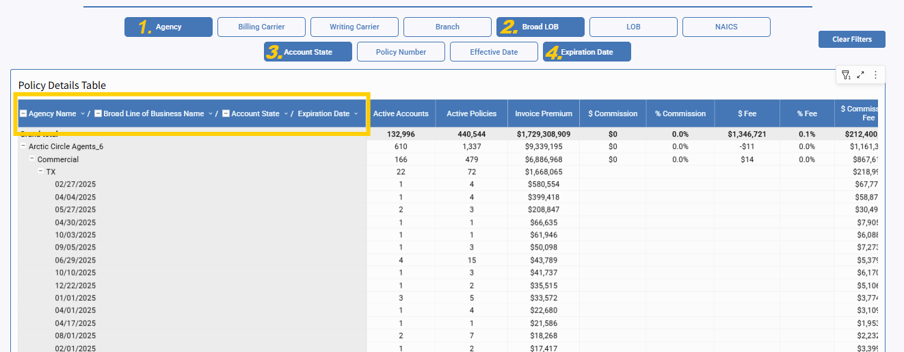Click minus icon beside Broad Line of Business Name
The width and height of the screenshot is (904, 352).
click(98, 113)
